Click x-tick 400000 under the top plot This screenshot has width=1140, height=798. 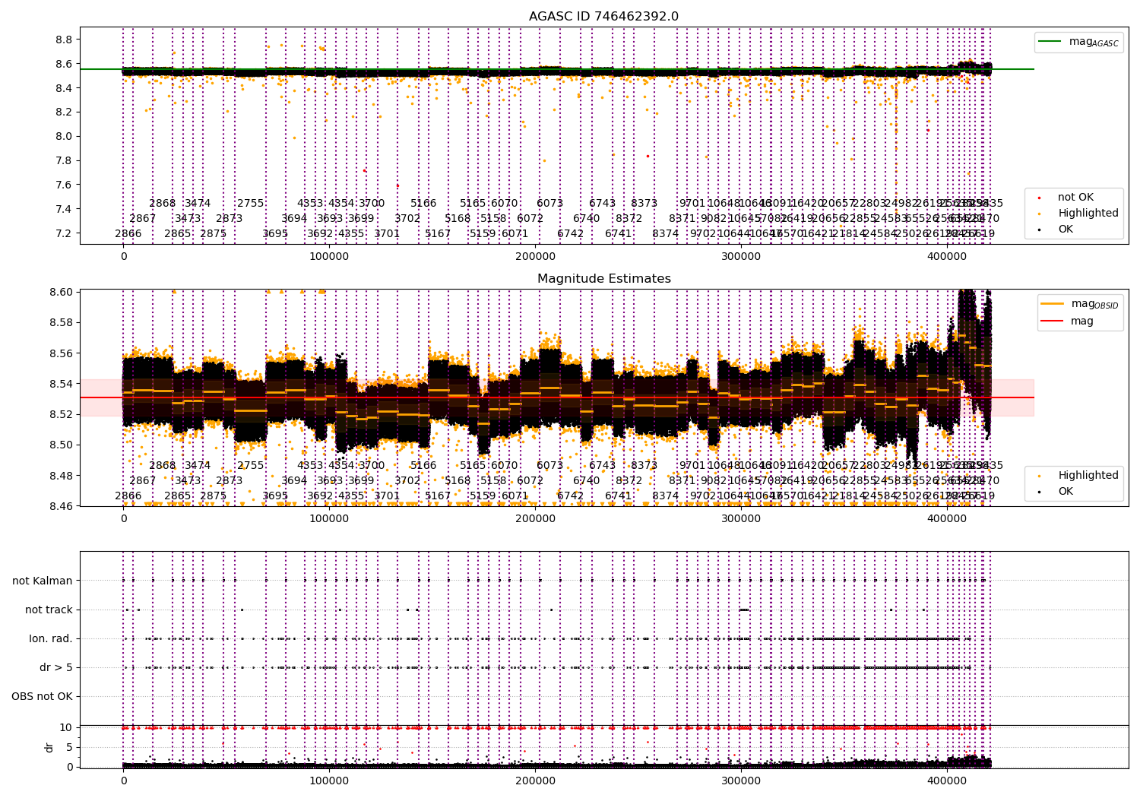pyautogui.click(x=947, y=257)
